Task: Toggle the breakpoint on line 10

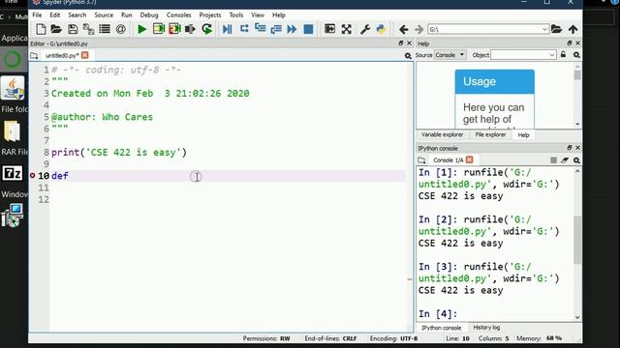Action: point(32,175)
